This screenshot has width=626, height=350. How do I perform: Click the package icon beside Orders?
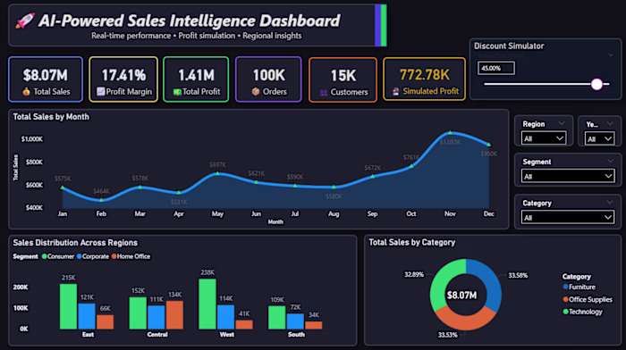[256, 92]
